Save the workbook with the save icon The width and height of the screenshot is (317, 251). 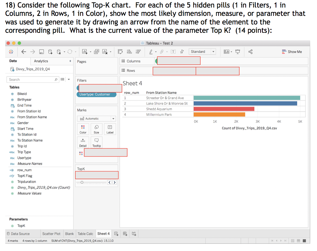point(41,52)
